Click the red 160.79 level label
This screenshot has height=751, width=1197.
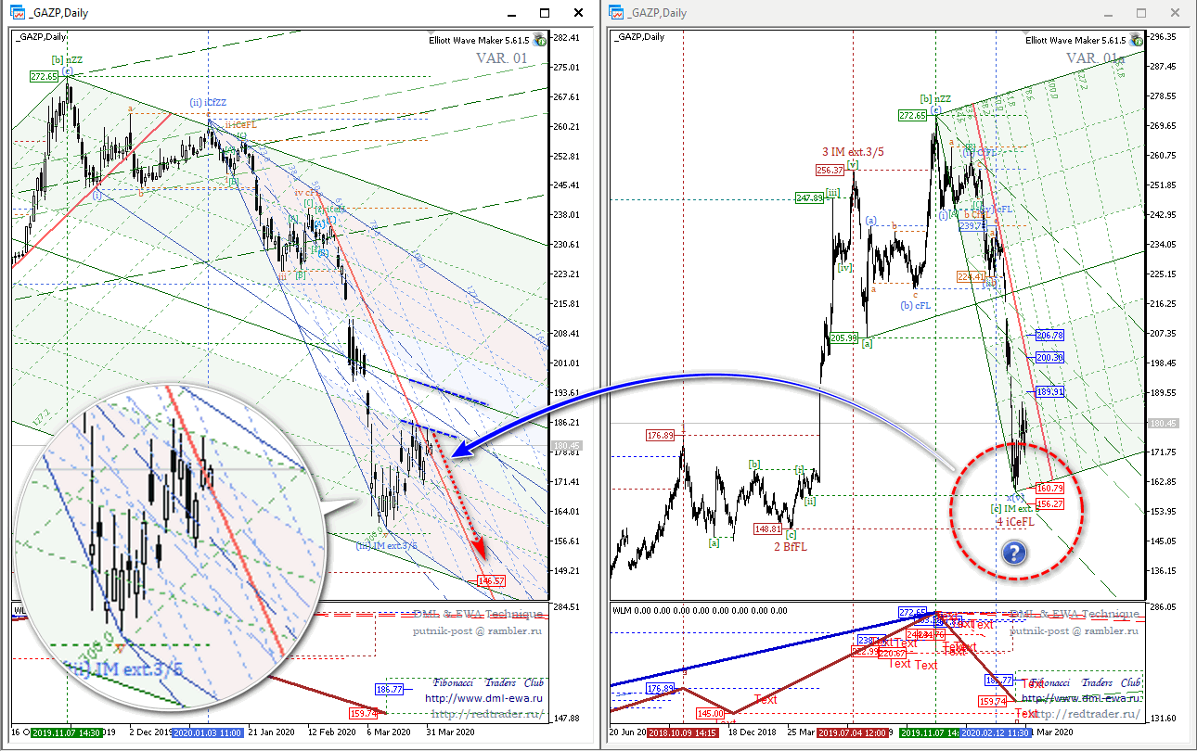[1049, 488]
